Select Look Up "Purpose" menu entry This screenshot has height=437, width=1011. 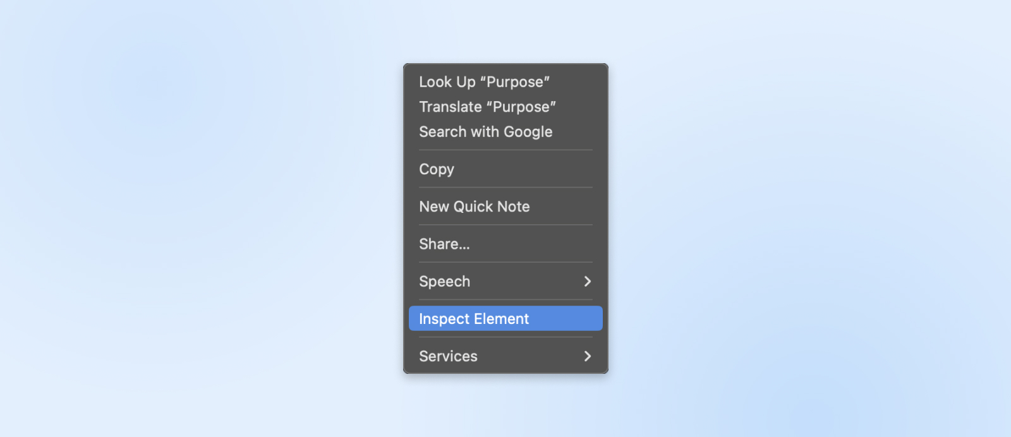(484, 82)
